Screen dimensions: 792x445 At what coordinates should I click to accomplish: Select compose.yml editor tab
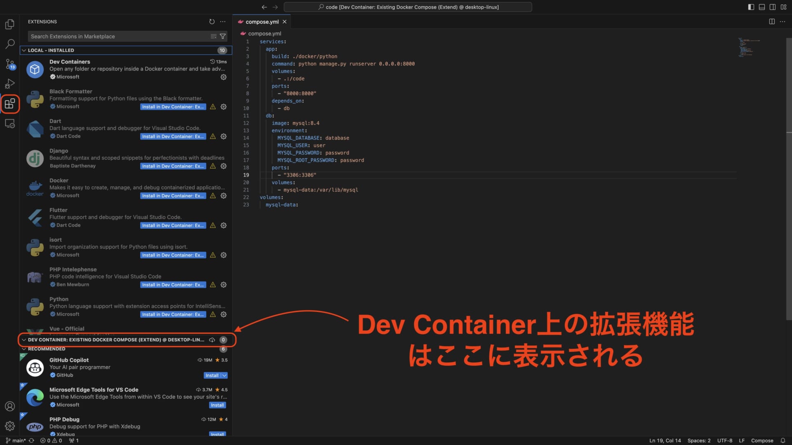pos(262,22)
